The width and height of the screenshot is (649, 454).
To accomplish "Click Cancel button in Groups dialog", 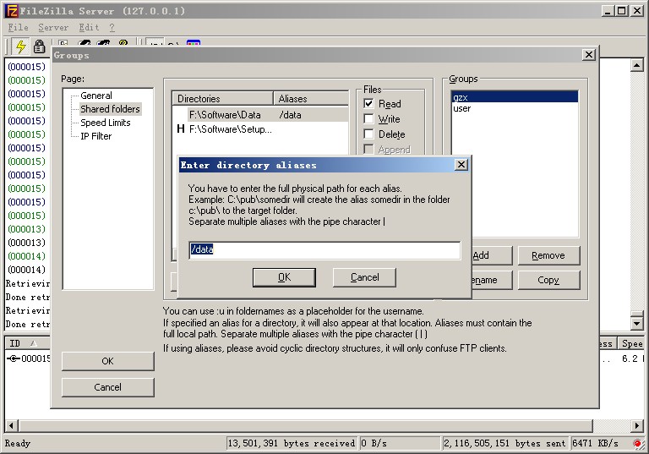I will click(107, 387).
